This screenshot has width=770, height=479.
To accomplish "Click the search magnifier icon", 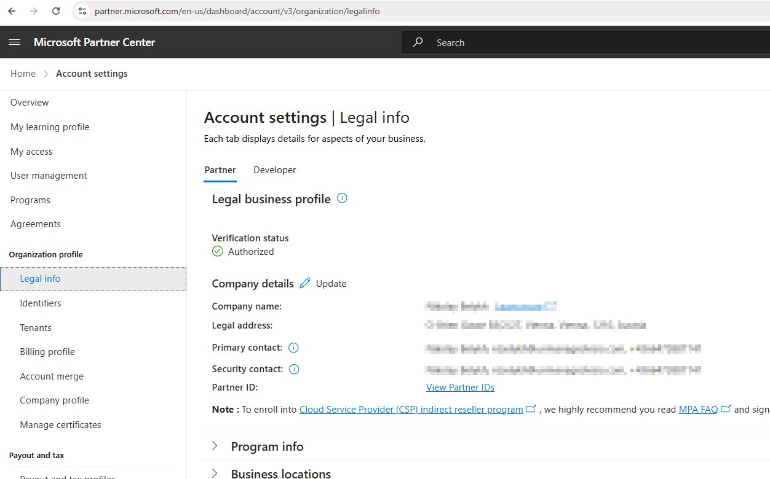I will click(x=418, y=42).
